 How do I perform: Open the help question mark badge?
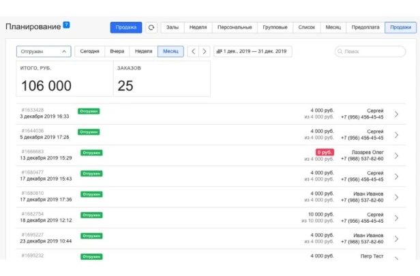(66, 25)
